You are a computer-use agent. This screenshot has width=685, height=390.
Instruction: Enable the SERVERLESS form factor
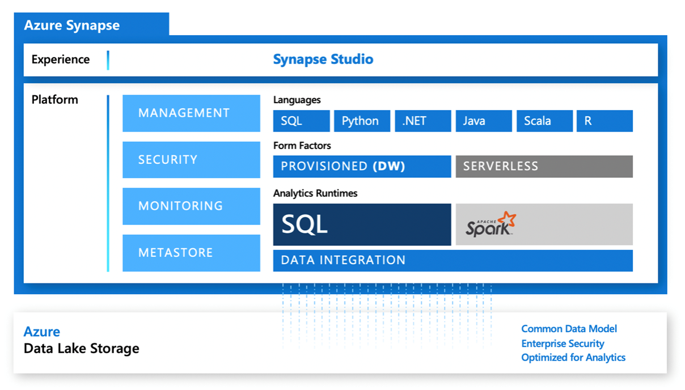point(543,166)
